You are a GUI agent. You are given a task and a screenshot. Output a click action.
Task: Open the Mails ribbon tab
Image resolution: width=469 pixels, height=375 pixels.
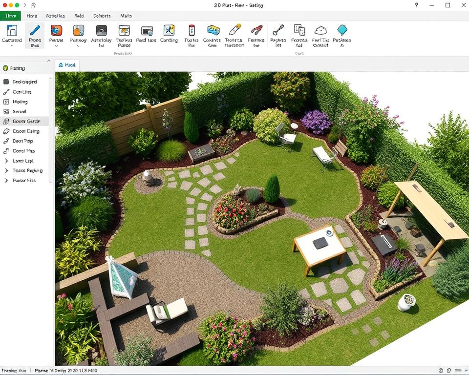pos(126,16)
